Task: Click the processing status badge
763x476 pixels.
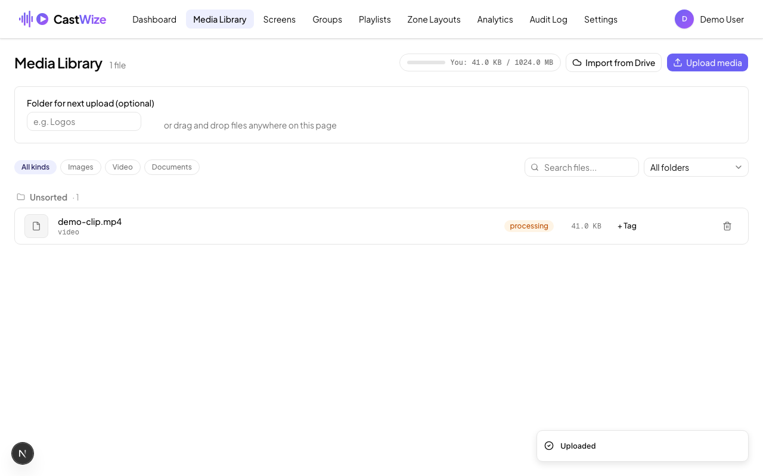Action: tap(529, 226)
